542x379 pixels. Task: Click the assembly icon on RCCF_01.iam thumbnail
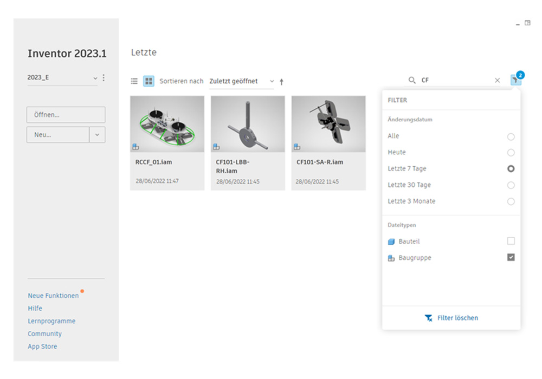(x=135, y=146)
